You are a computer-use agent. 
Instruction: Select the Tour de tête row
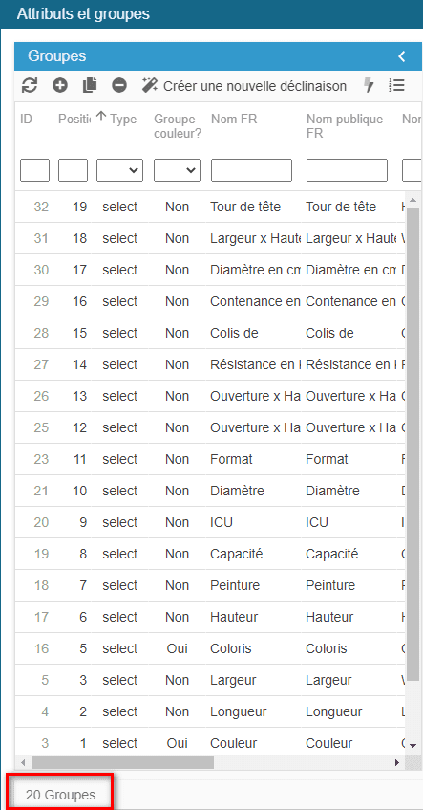click(210, 208)
